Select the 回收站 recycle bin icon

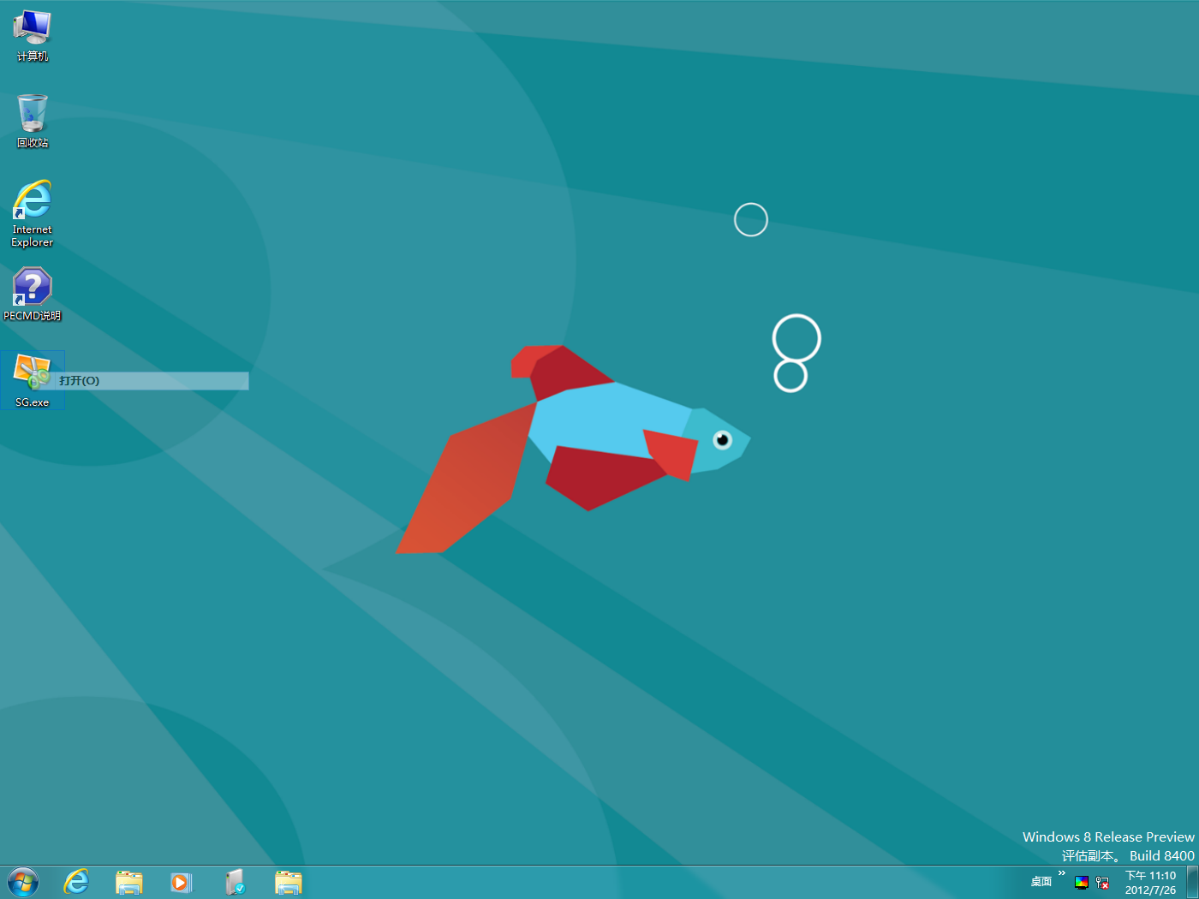33,122
